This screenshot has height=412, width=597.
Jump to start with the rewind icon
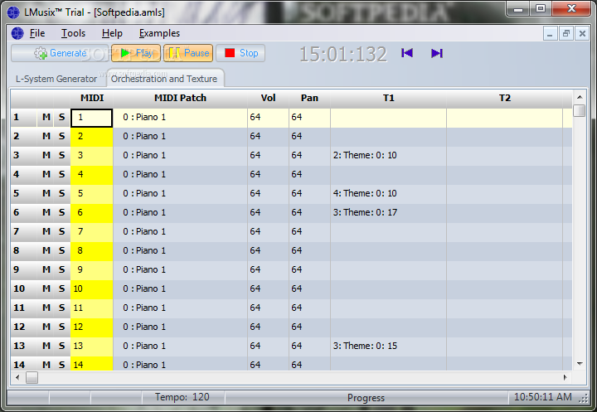[x=407, y=53]
